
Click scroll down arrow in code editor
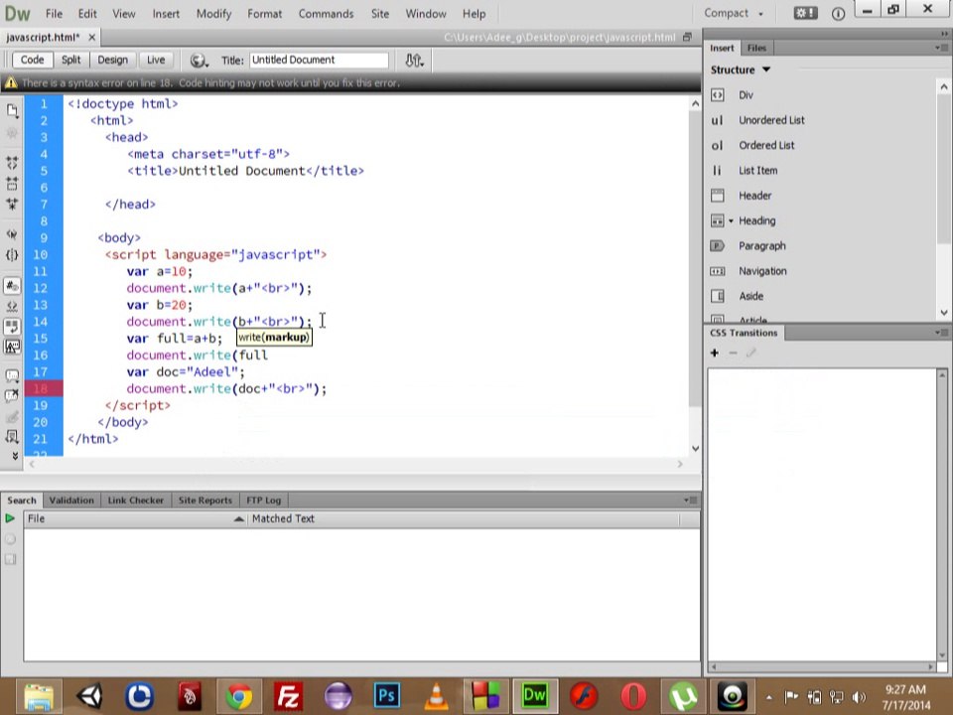(695, 449)
